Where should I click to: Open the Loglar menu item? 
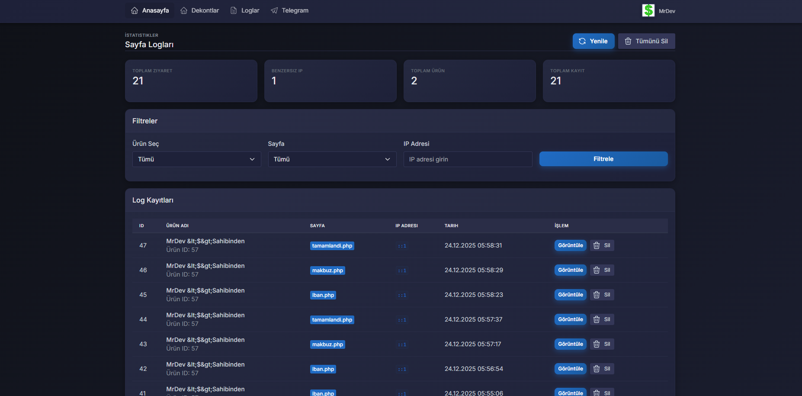click(x=245, y=10)
